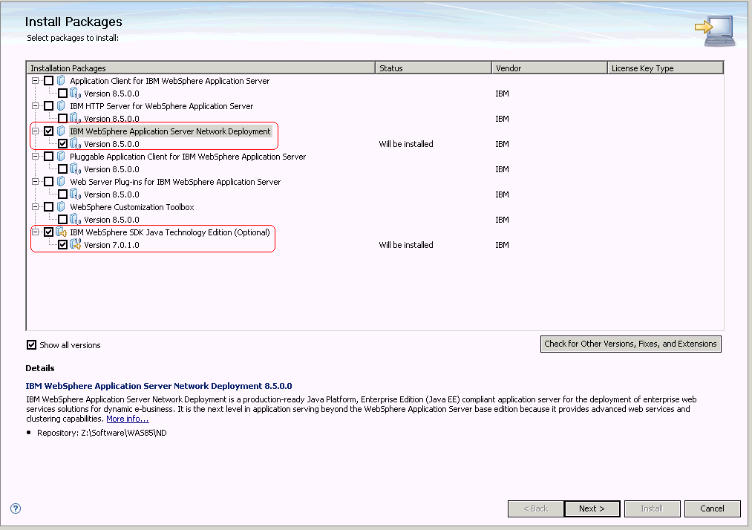Select IBM WebSphere SDK Java Technology Edition row
The width and height of the screenshot is (752, 530).
coord(170,232)
